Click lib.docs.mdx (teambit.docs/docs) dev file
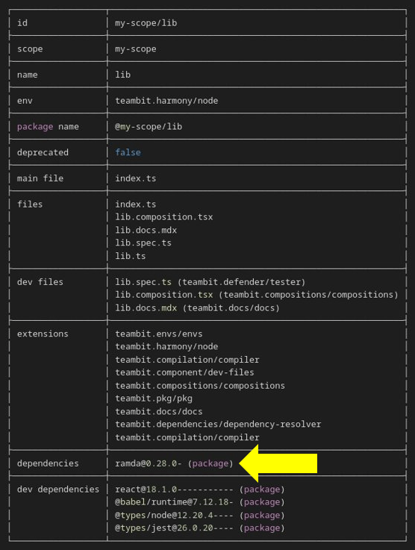 pos(198,308)
